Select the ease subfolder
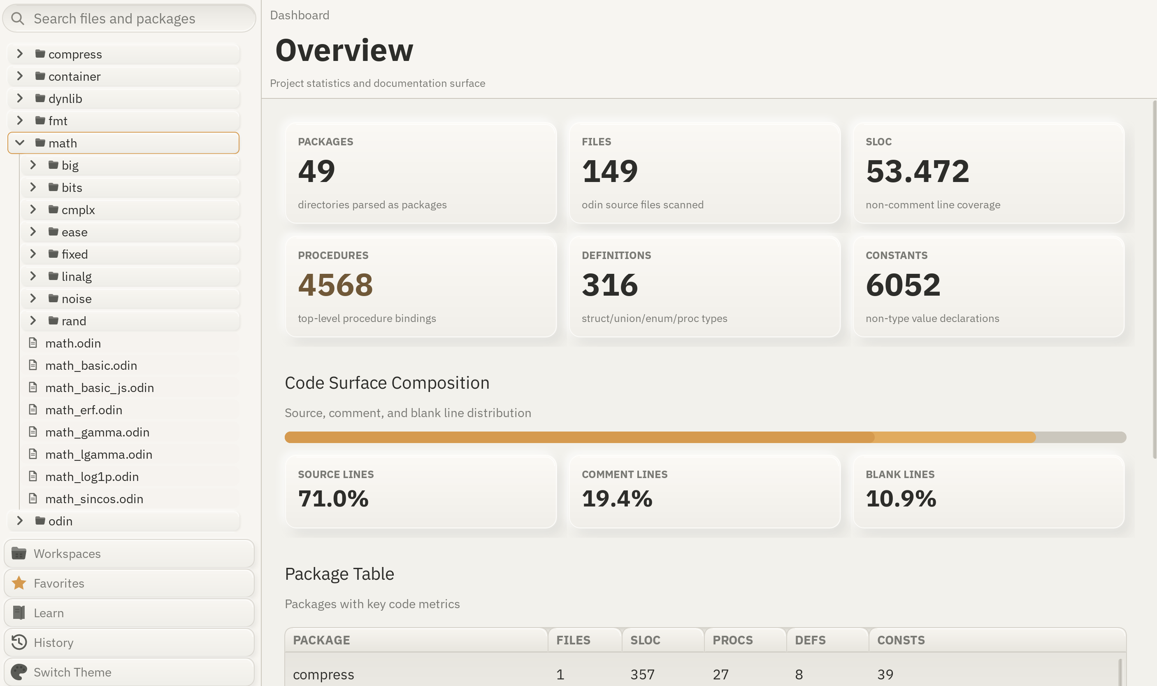Screen dimensions: 1157x686 click(x=130, y=231)
